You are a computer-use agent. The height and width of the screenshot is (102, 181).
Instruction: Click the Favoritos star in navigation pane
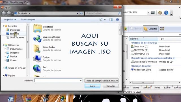[x=6, y=26]
